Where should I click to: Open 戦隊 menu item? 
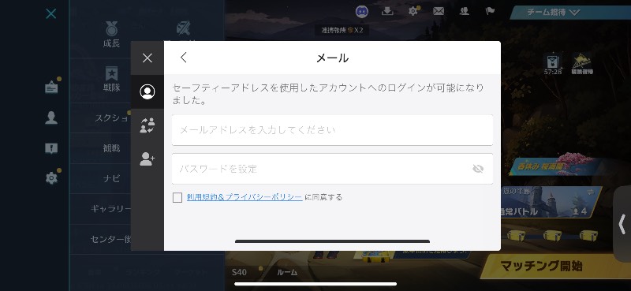111,80
